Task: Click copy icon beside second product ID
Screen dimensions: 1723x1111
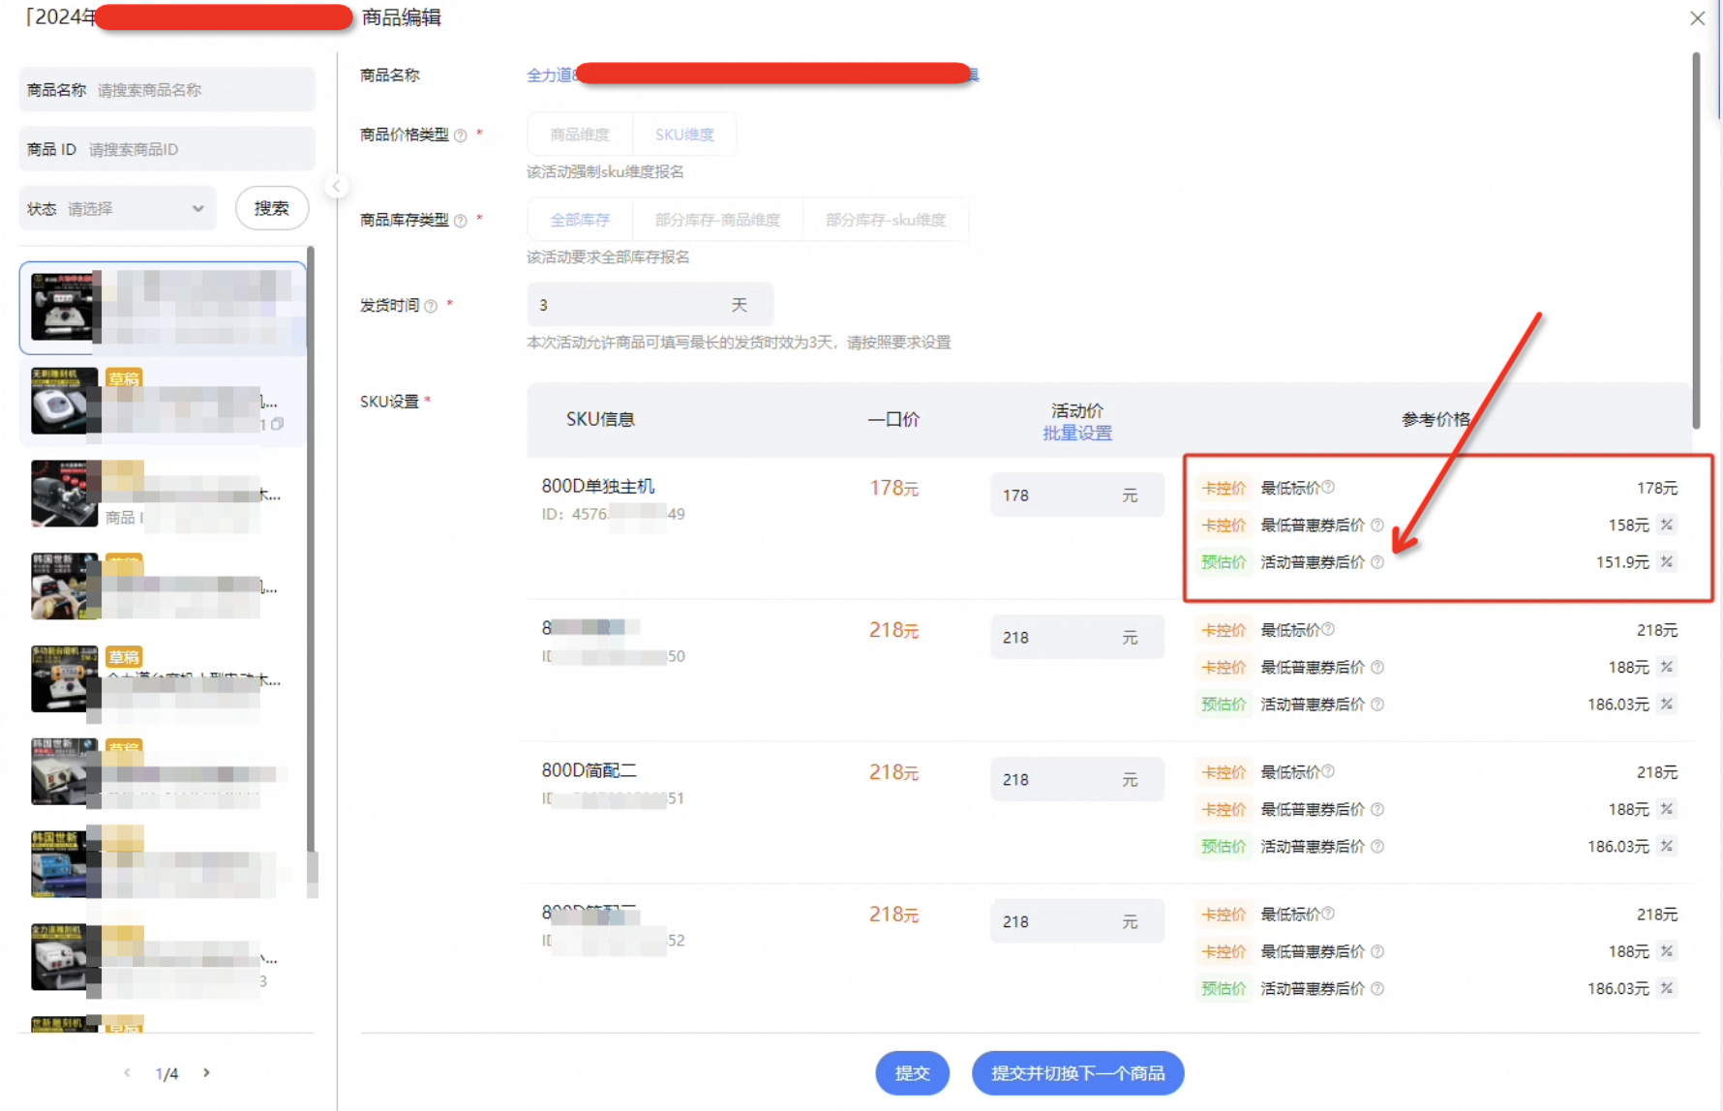Action: pos(278,424)
